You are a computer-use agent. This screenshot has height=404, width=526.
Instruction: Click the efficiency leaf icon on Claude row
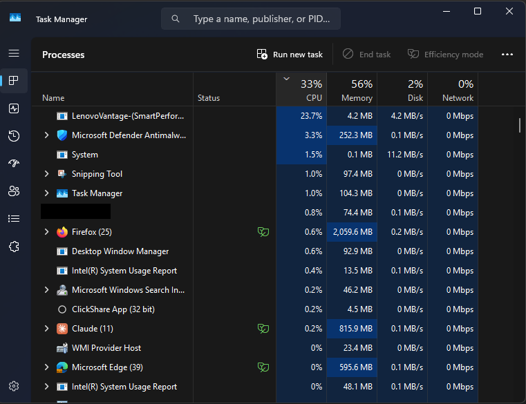(x=263, y=329)
